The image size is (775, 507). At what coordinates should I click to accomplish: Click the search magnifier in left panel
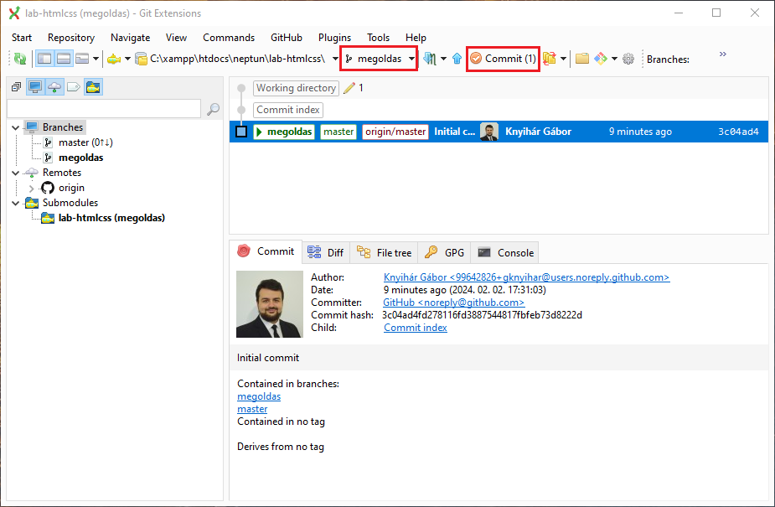click(213, 109)
